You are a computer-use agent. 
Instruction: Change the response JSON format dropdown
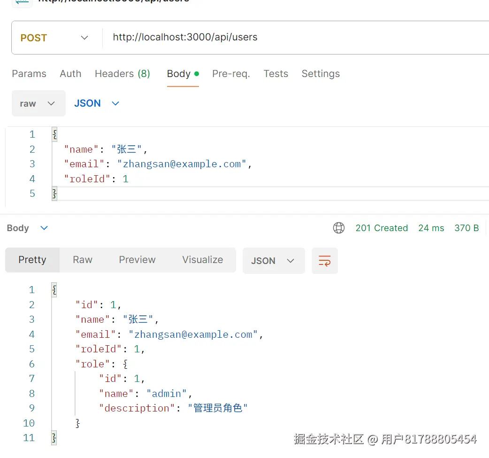pyautogui.click(x=273, y=261)
